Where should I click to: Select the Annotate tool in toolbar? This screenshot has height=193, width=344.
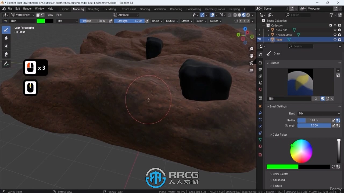click(x=6, y=64)
